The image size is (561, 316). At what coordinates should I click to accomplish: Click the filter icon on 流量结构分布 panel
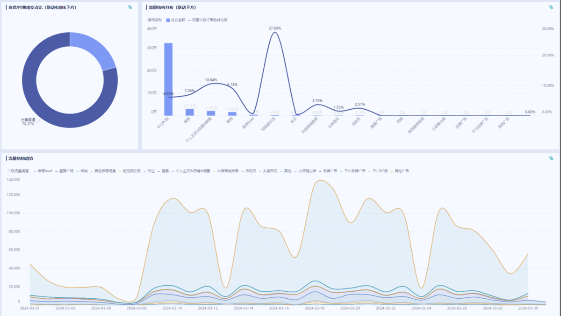click(551, 7)
